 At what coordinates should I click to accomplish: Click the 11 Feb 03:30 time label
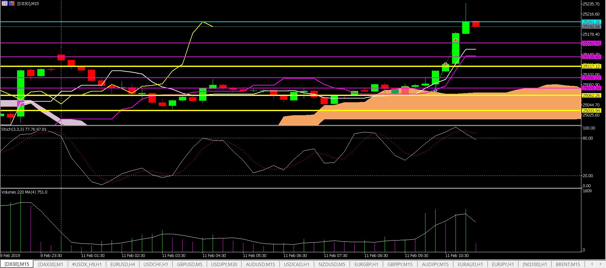tap(174, 256)
